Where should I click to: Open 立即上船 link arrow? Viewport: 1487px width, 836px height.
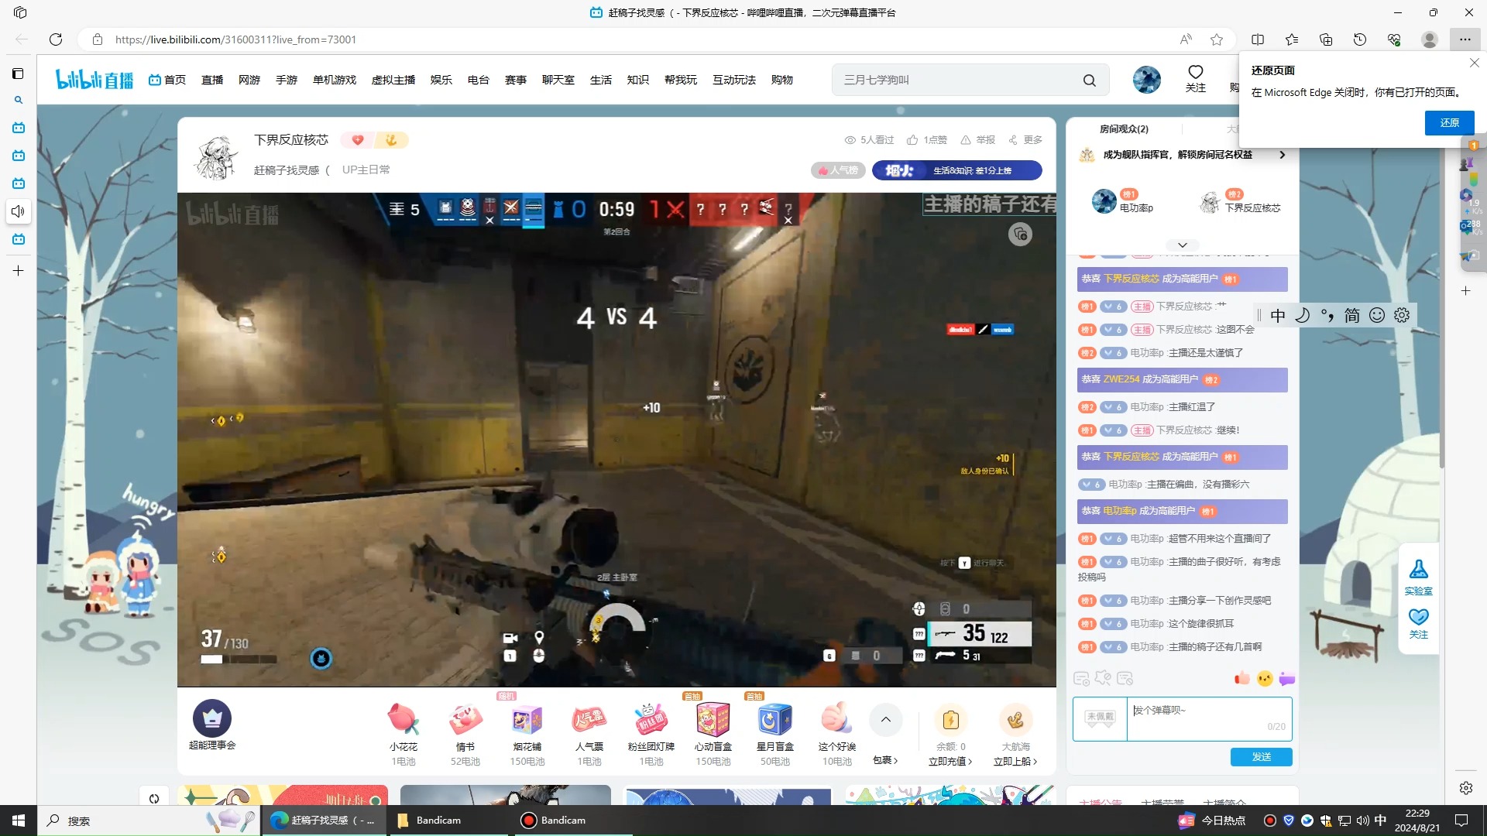tap(1015, 762)
